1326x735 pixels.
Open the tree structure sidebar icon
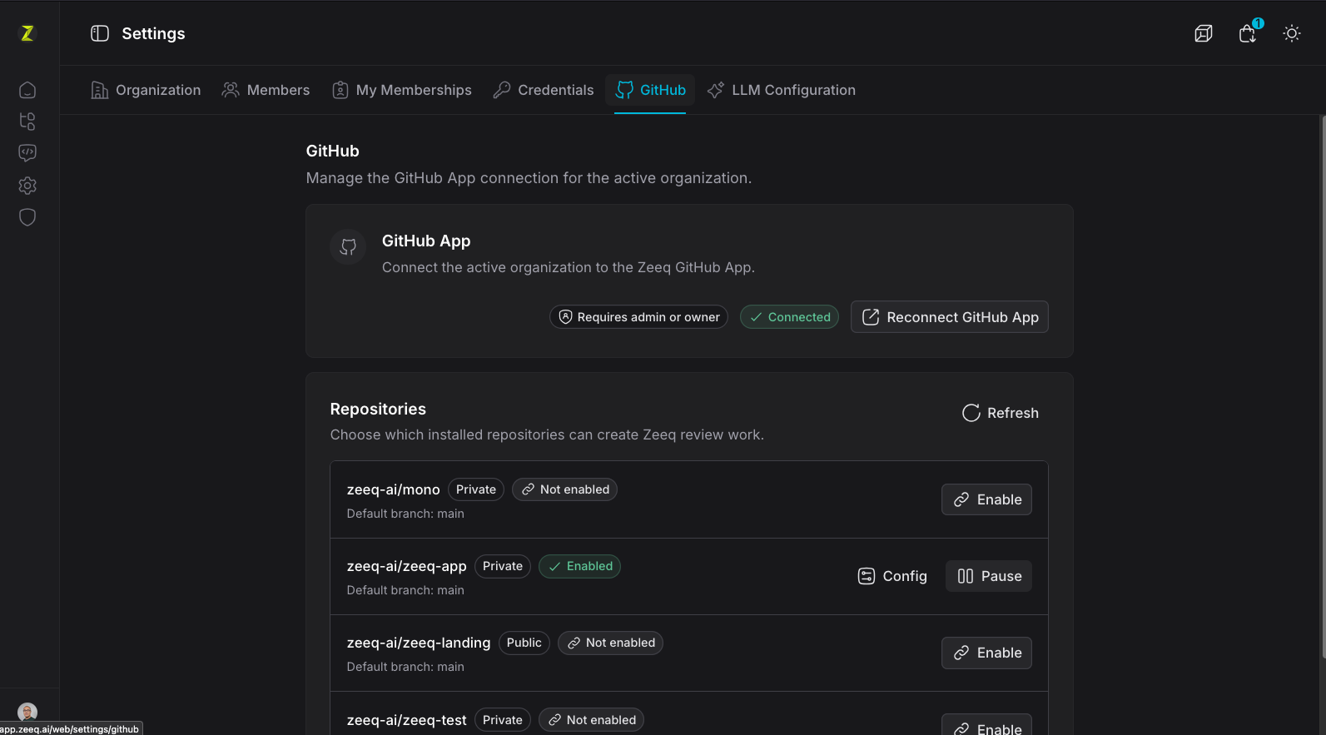click(27, 122)
